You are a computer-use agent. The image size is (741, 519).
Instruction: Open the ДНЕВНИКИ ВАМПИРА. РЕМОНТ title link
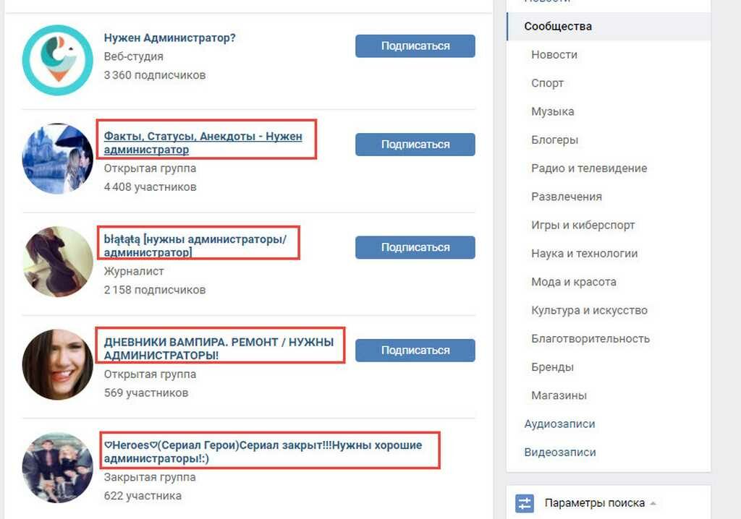click(x=219, y=348)
